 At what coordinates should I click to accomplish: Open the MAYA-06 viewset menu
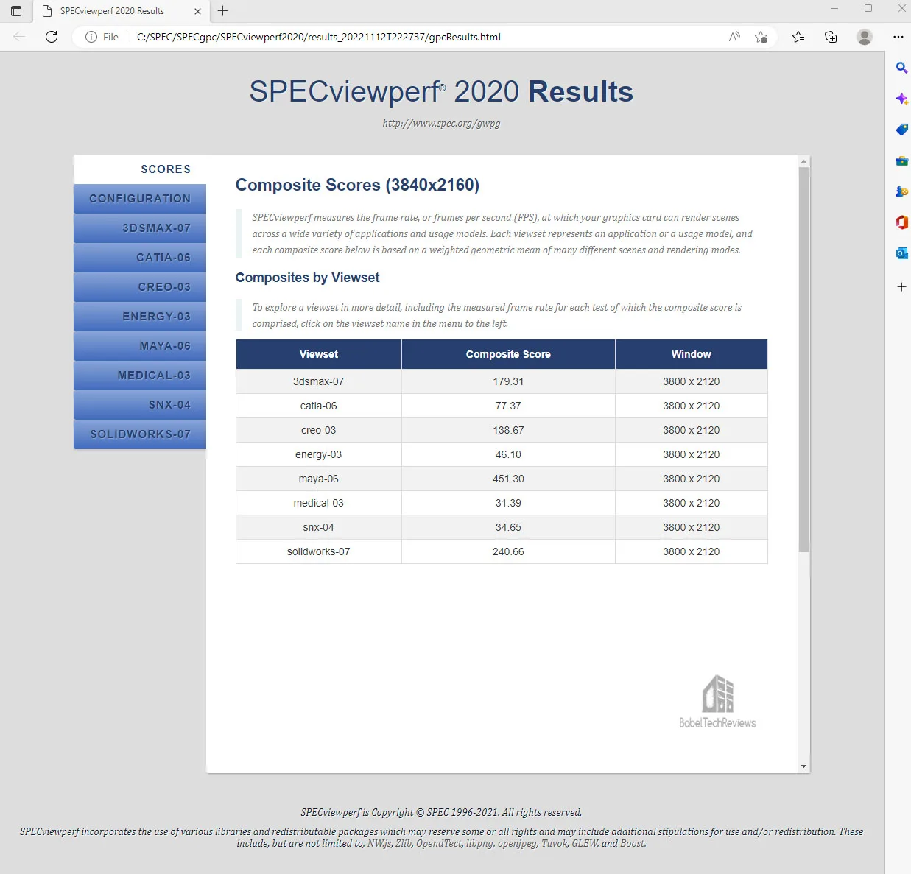tap(140, 346)
